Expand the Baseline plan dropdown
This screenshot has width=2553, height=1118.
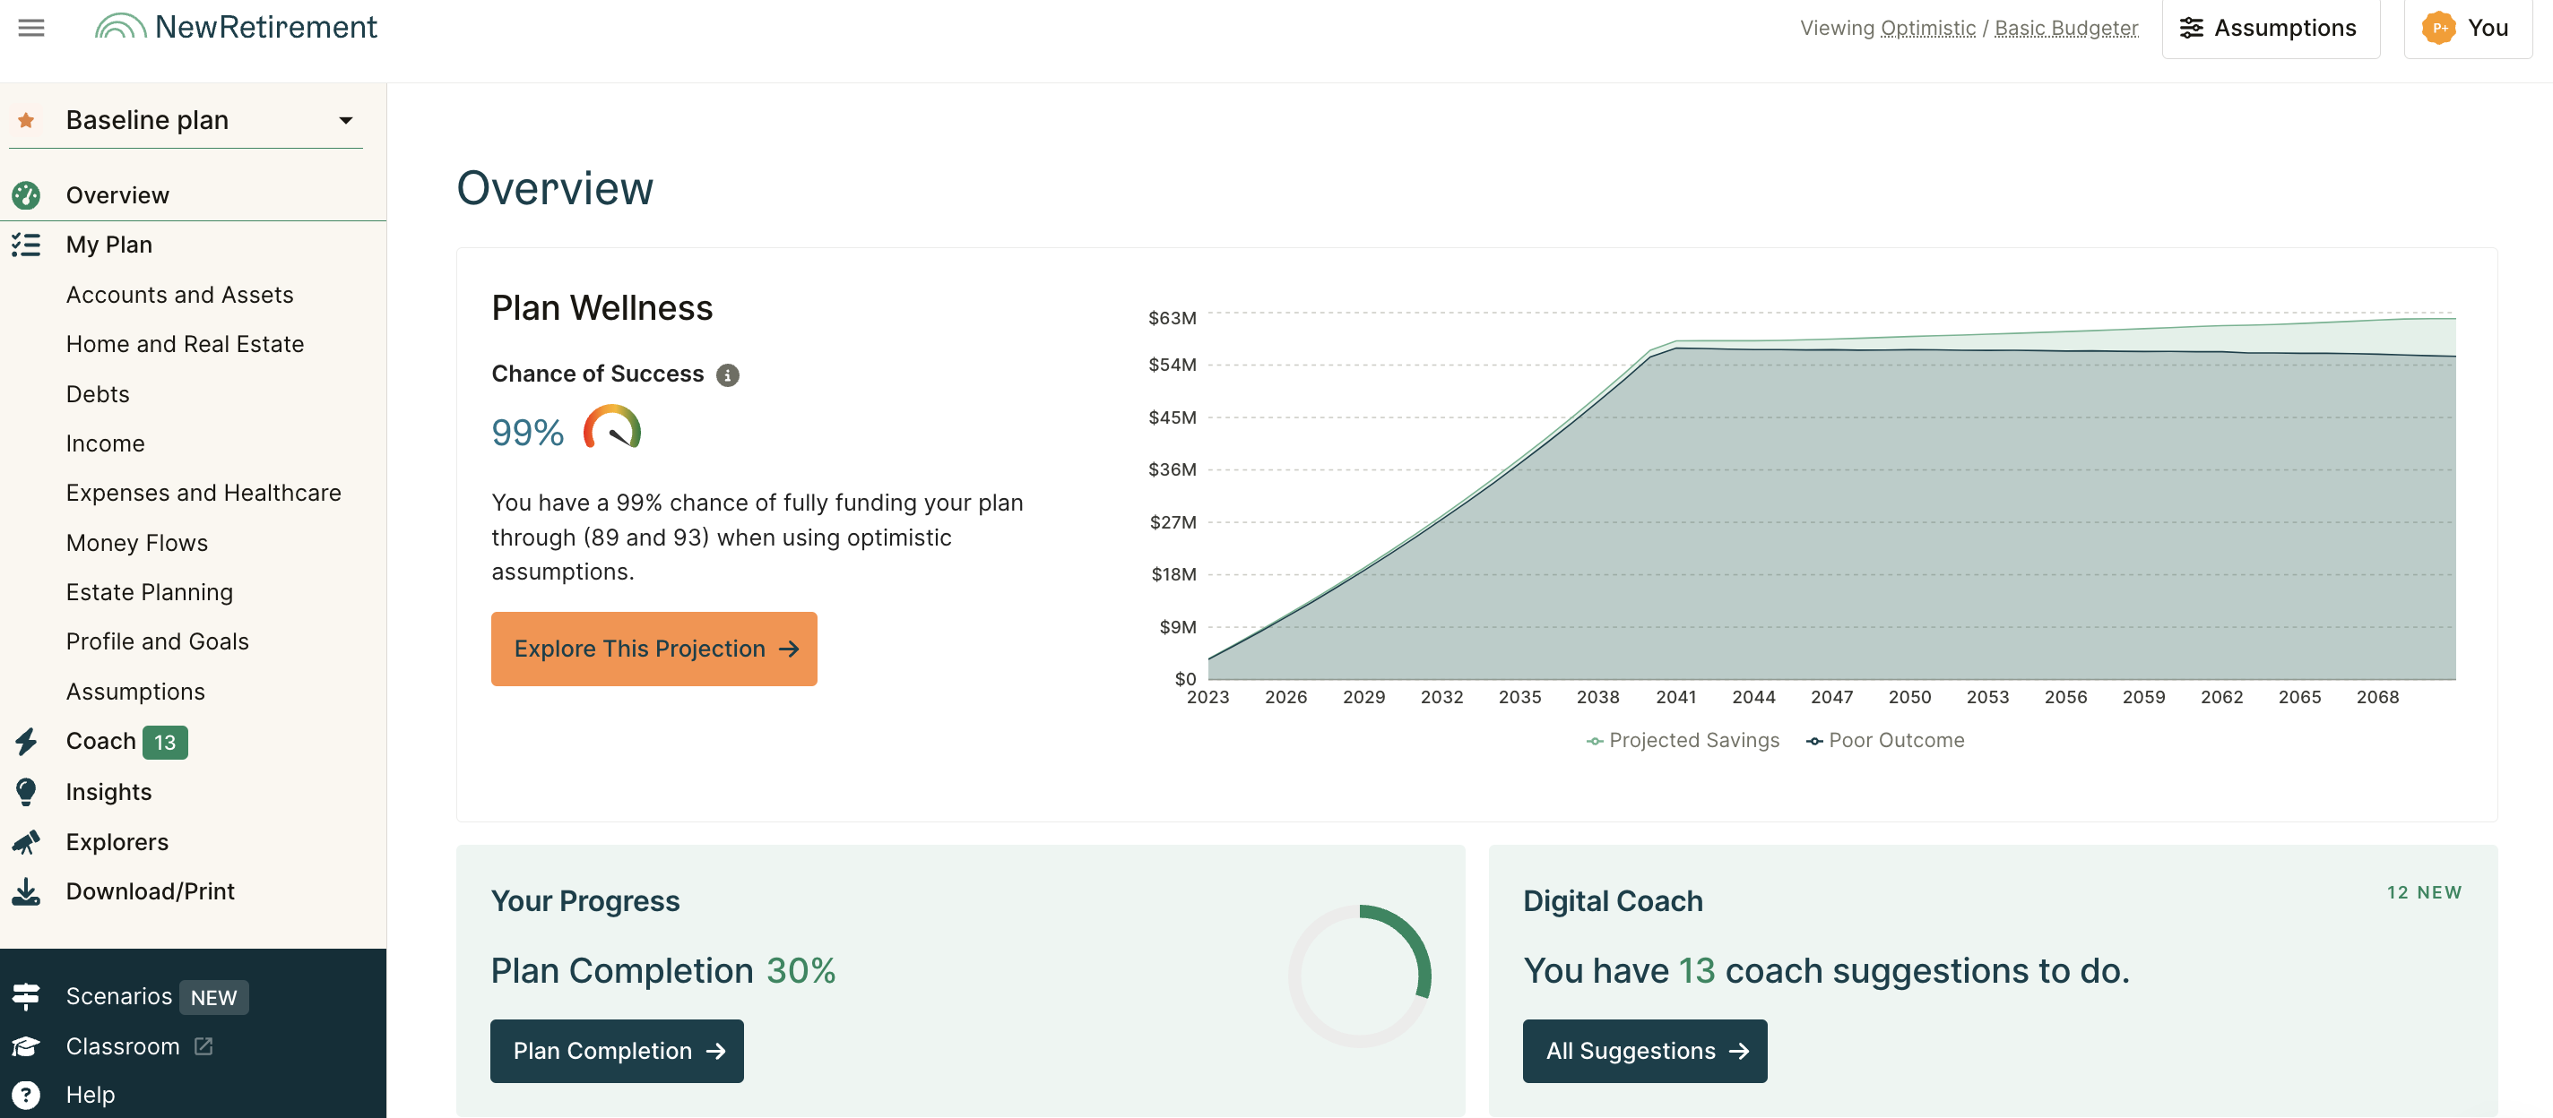(345, 121)
